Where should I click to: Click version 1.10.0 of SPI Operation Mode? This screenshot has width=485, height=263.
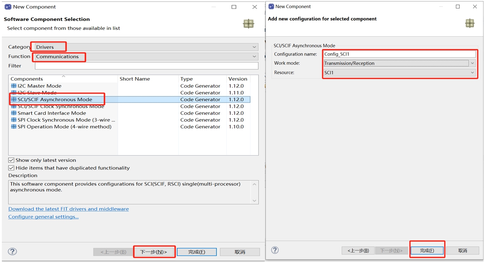coord(236,127)
